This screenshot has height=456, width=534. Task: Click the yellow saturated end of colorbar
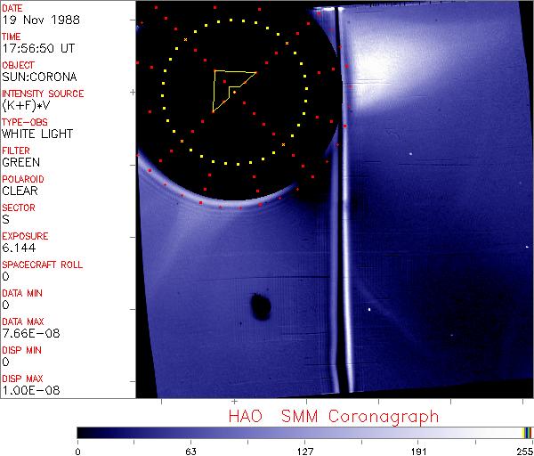(526, 433)
